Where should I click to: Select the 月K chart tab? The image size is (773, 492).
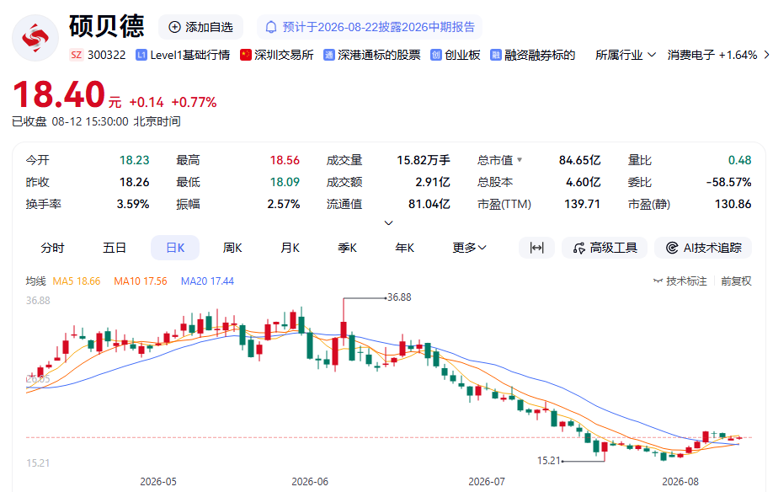(290, 248)
